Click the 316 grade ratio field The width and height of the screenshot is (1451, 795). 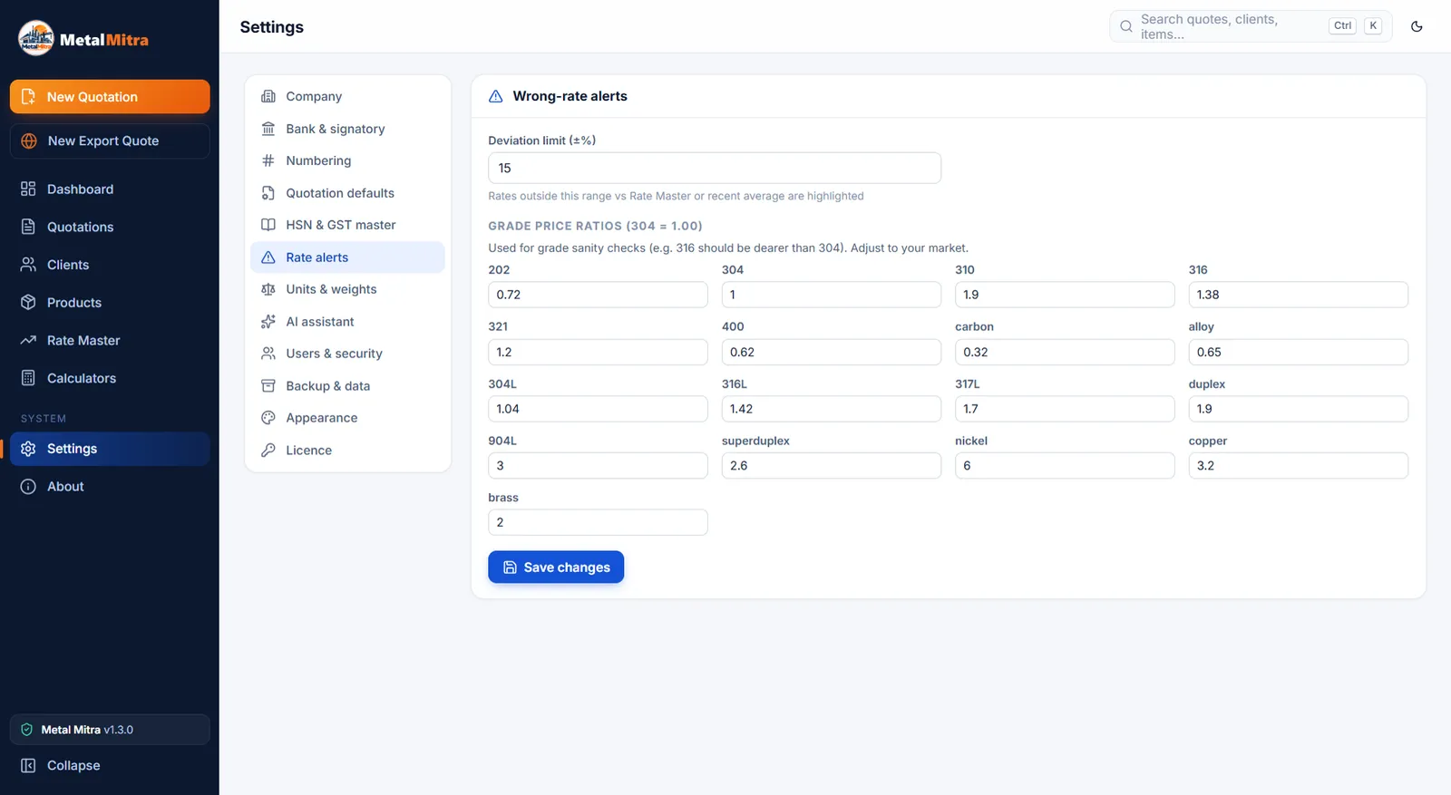(x=1299, y=295)
